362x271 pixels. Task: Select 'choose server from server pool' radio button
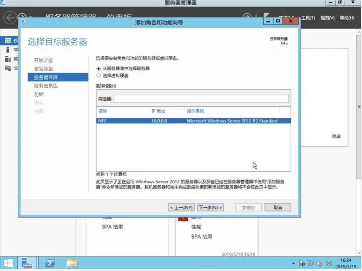click(99, 68)
